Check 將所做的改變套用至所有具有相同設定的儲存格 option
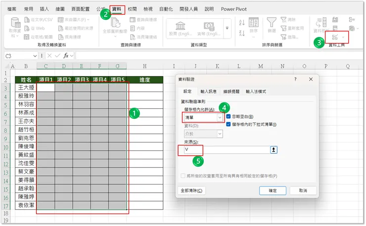The height and width of the screenshot is (226, 366). tap(183, 176)
